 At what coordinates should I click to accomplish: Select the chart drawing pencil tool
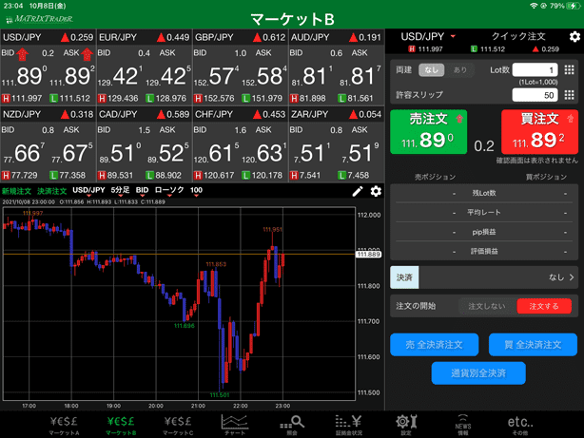click(358, 191)
